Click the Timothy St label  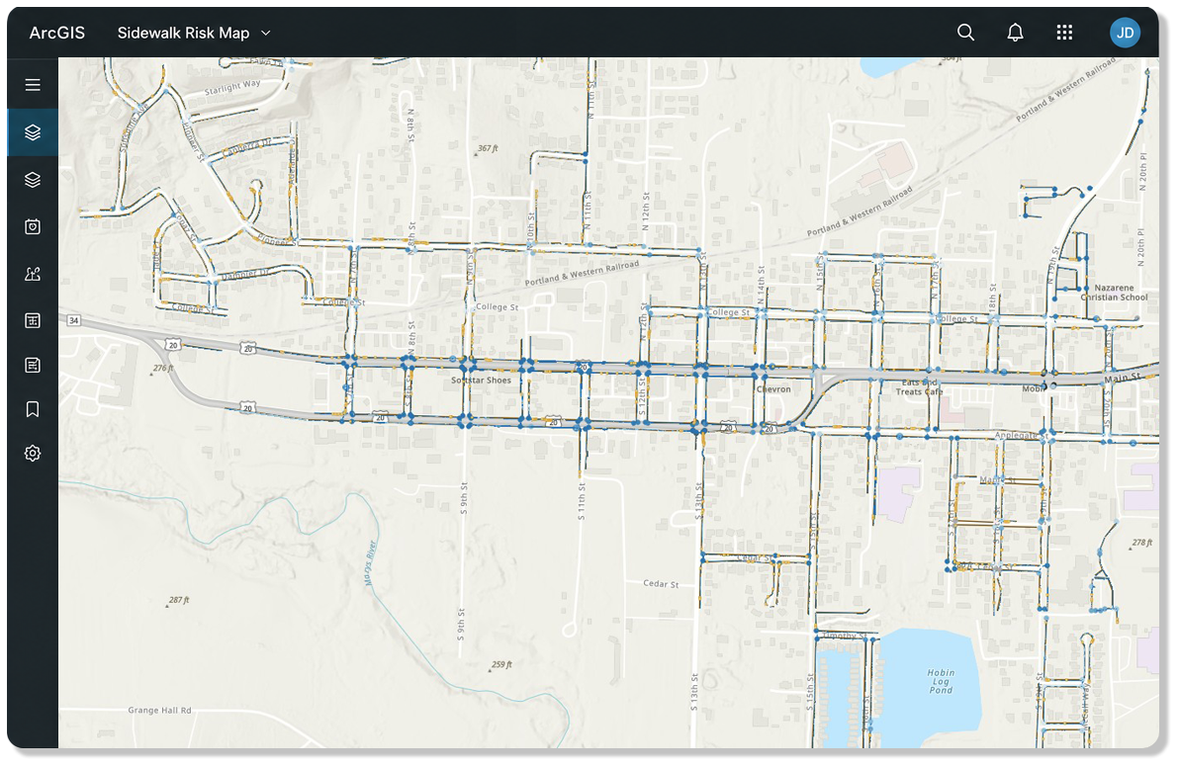[x=844, y=636]
